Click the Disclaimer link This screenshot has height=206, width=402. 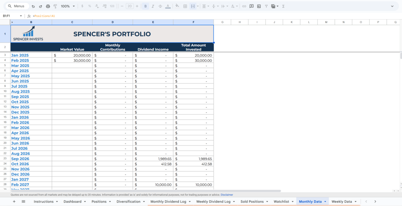click(x=227, y=194)
